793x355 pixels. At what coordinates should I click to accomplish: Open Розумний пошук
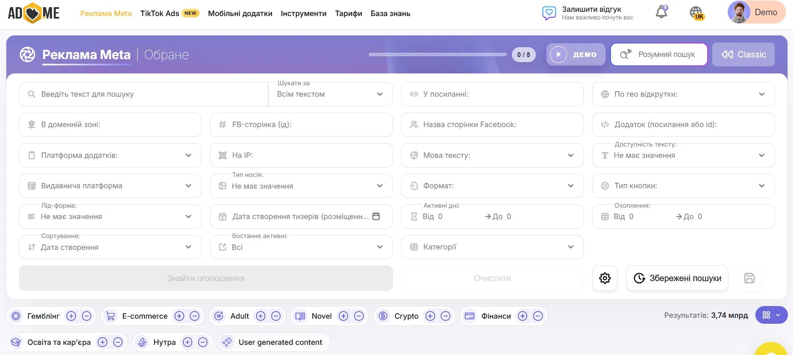tap(659, 54)
